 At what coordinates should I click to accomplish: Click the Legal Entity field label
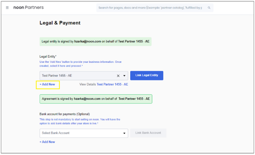(x=48, y=56)
